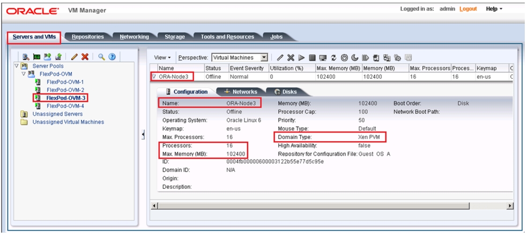The image size is (528, 246).
Task: Open the Help dropdown in the header
Action: (494, 9)
